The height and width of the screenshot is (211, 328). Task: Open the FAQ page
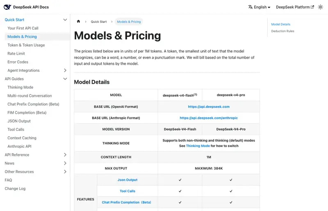pos(8,180)
